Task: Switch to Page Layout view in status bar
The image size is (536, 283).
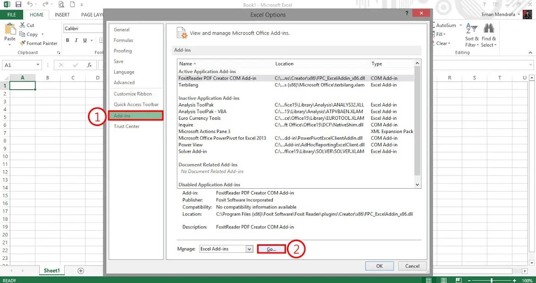Action: (x=443, y=280)
